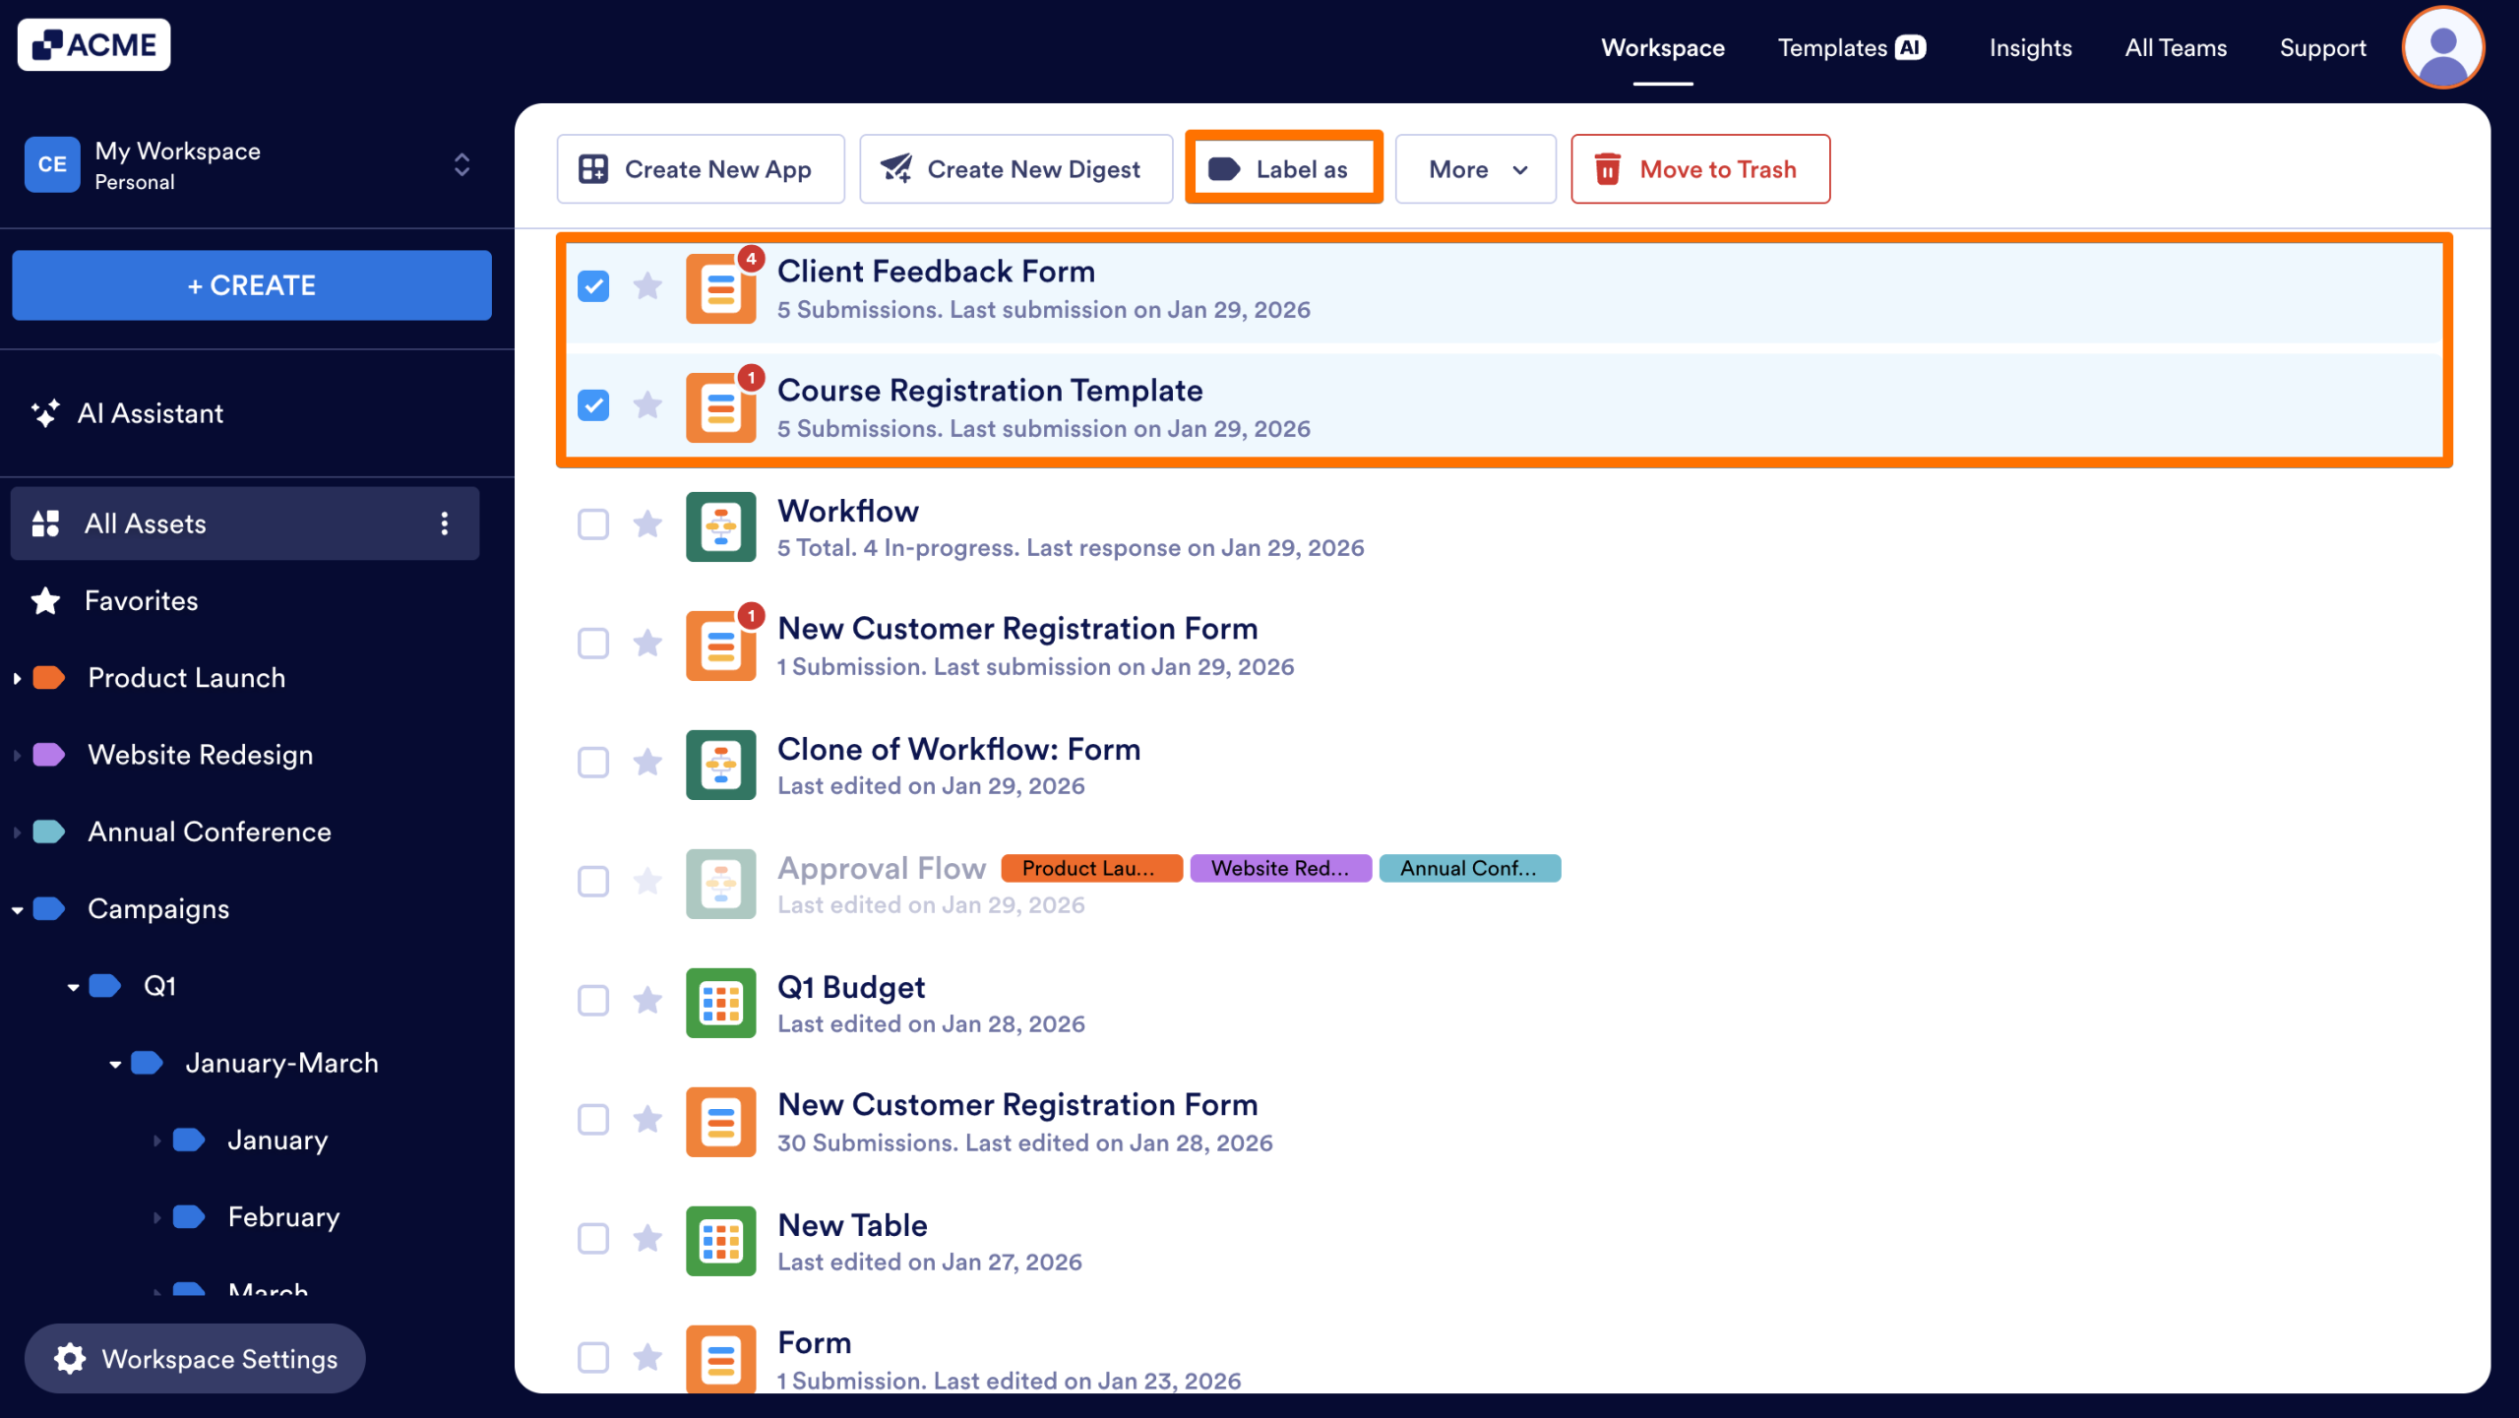The image size is (2519, 1418).
Task: Collapse the Q1 label
Action: click(73, 987)
